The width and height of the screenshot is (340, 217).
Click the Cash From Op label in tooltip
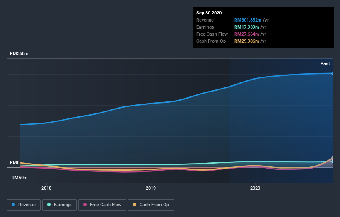pyautogui.click(x=211, y=41)
